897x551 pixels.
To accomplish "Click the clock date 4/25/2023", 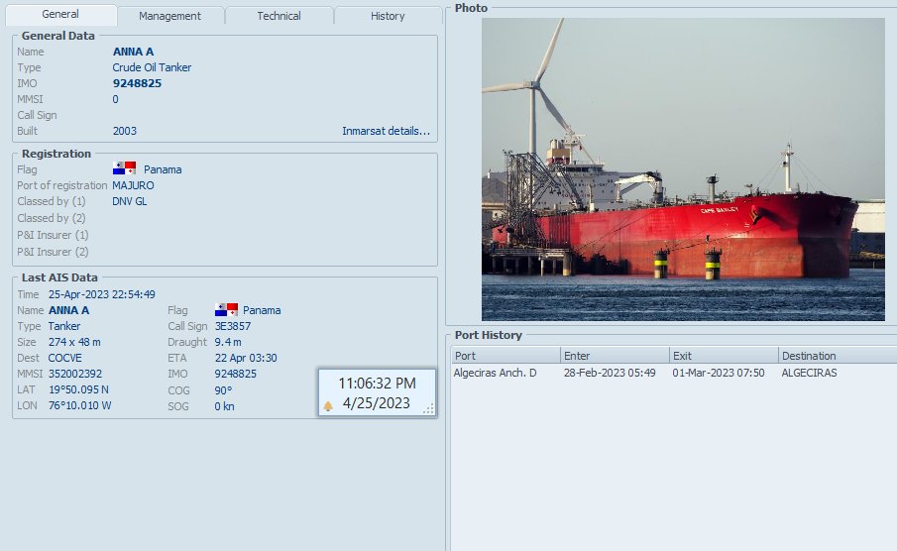I will click(x=377, y=402).
